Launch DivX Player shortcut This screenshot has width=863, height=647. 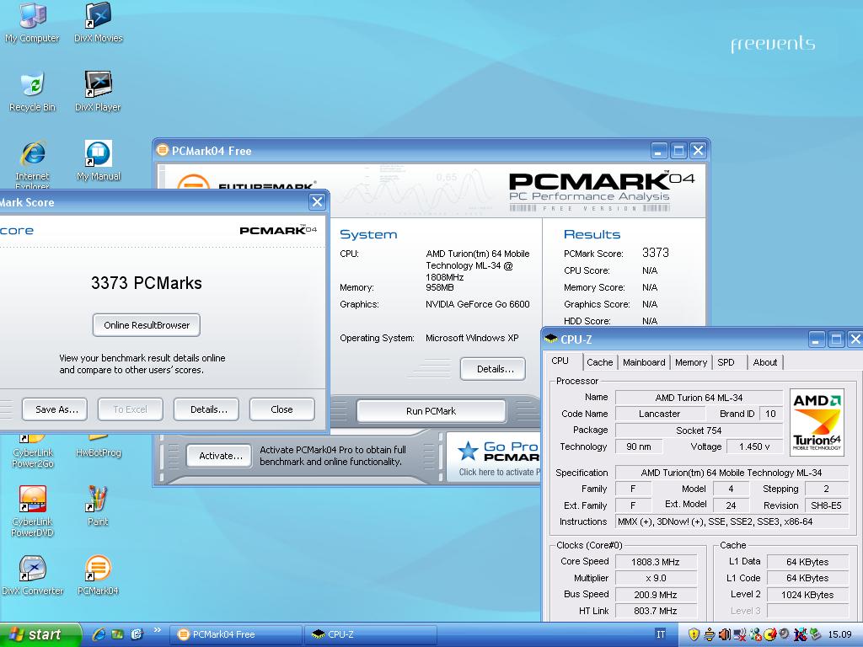(x=98, y=92)
